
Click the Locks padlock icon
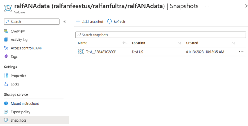(6, 84)
